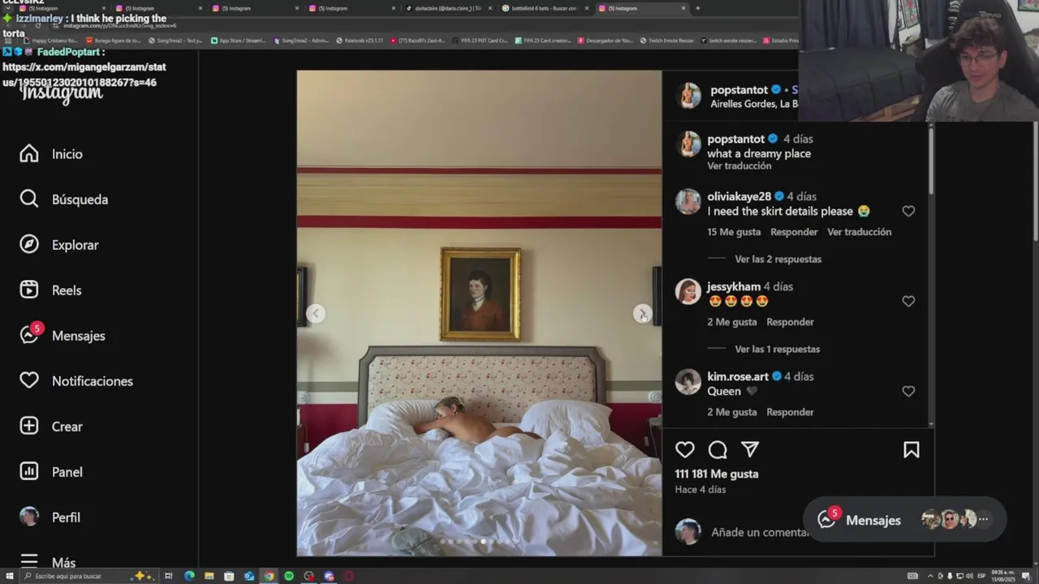Open Task View on the taskbar

pos(169,576)
